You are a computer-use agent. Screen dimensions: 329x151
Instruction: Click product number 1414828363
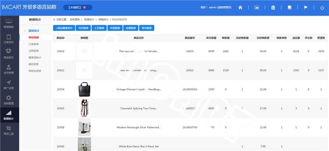[x=190, y=89]
